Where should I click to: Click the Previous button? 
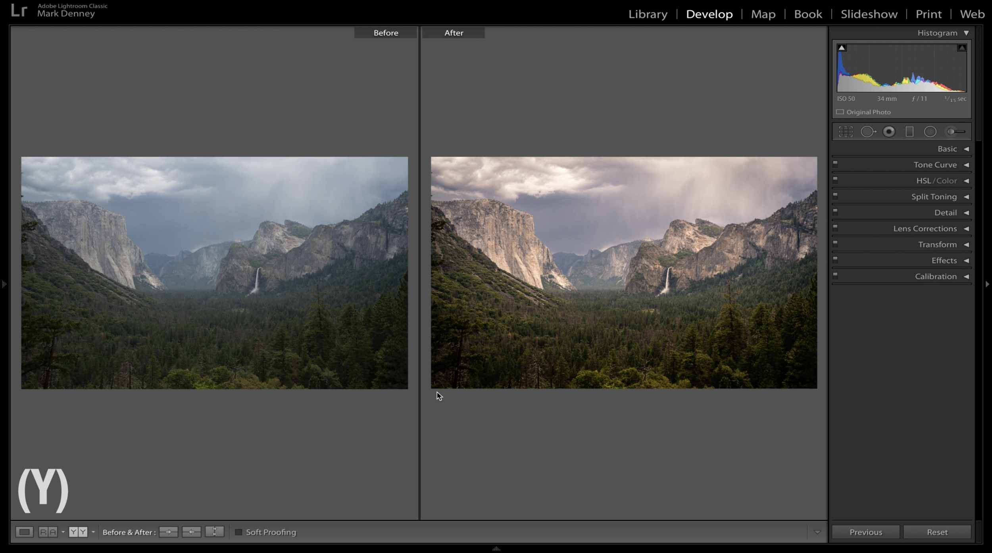(866, 532)
